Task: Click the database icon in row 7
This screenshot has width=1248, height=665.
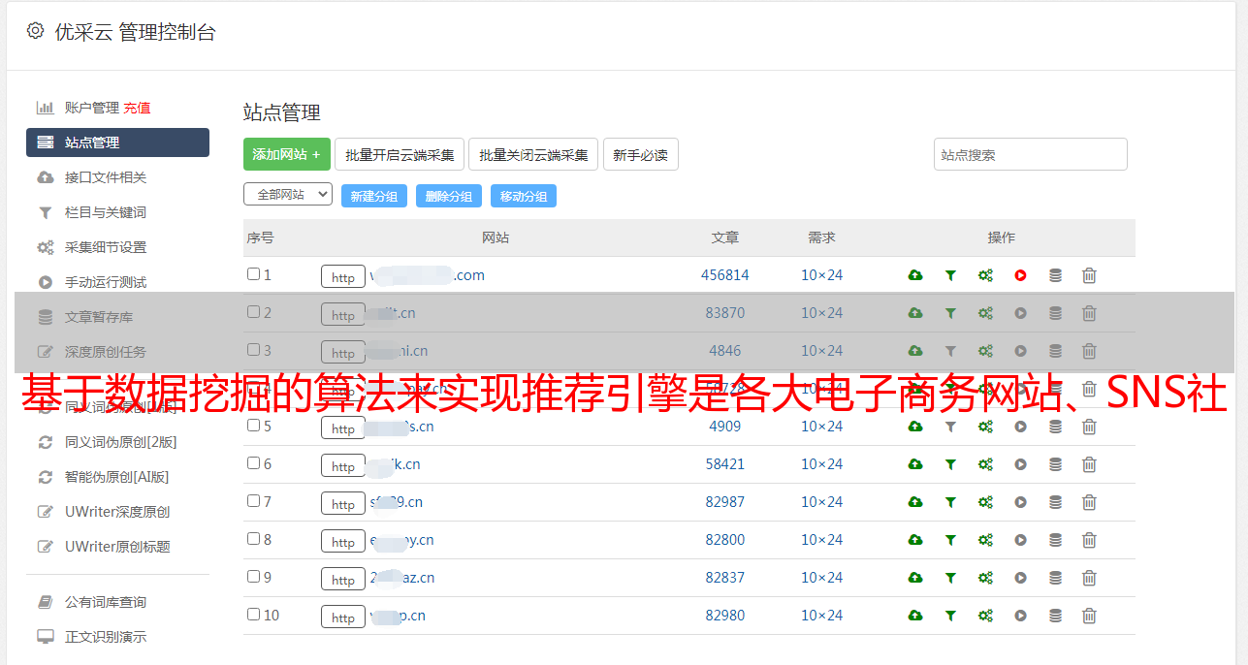Action: tap(1055, 502)
